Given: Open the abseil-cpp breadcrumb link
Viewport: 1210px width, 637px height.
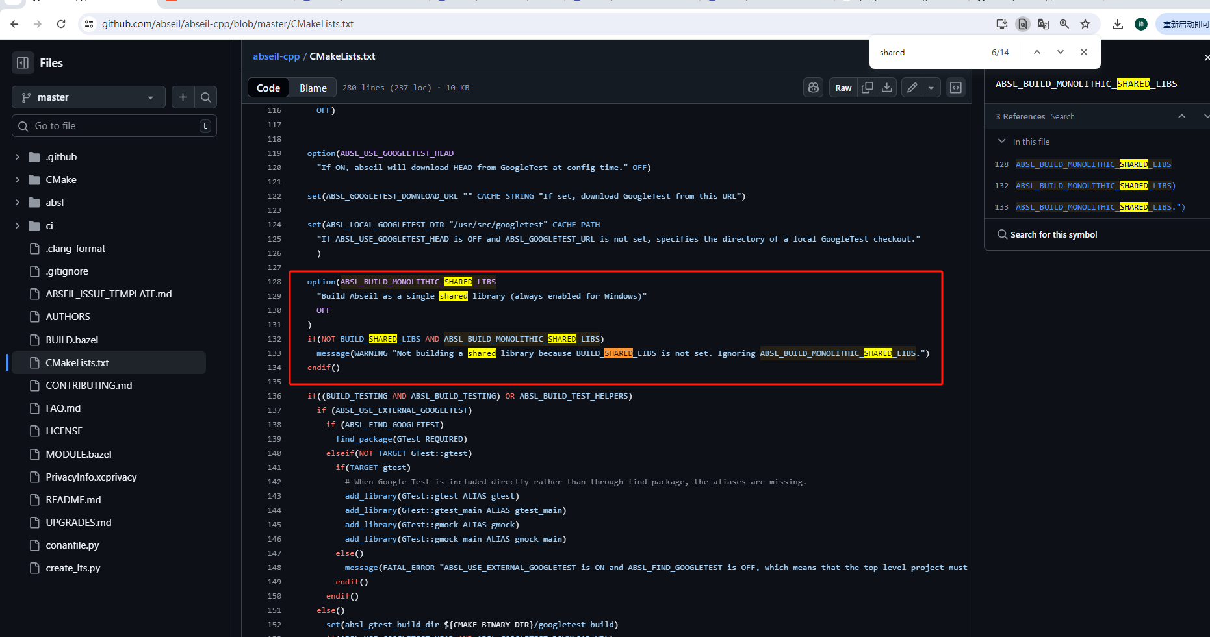Looking at the screenshot, I should click(x=276, y=56).
